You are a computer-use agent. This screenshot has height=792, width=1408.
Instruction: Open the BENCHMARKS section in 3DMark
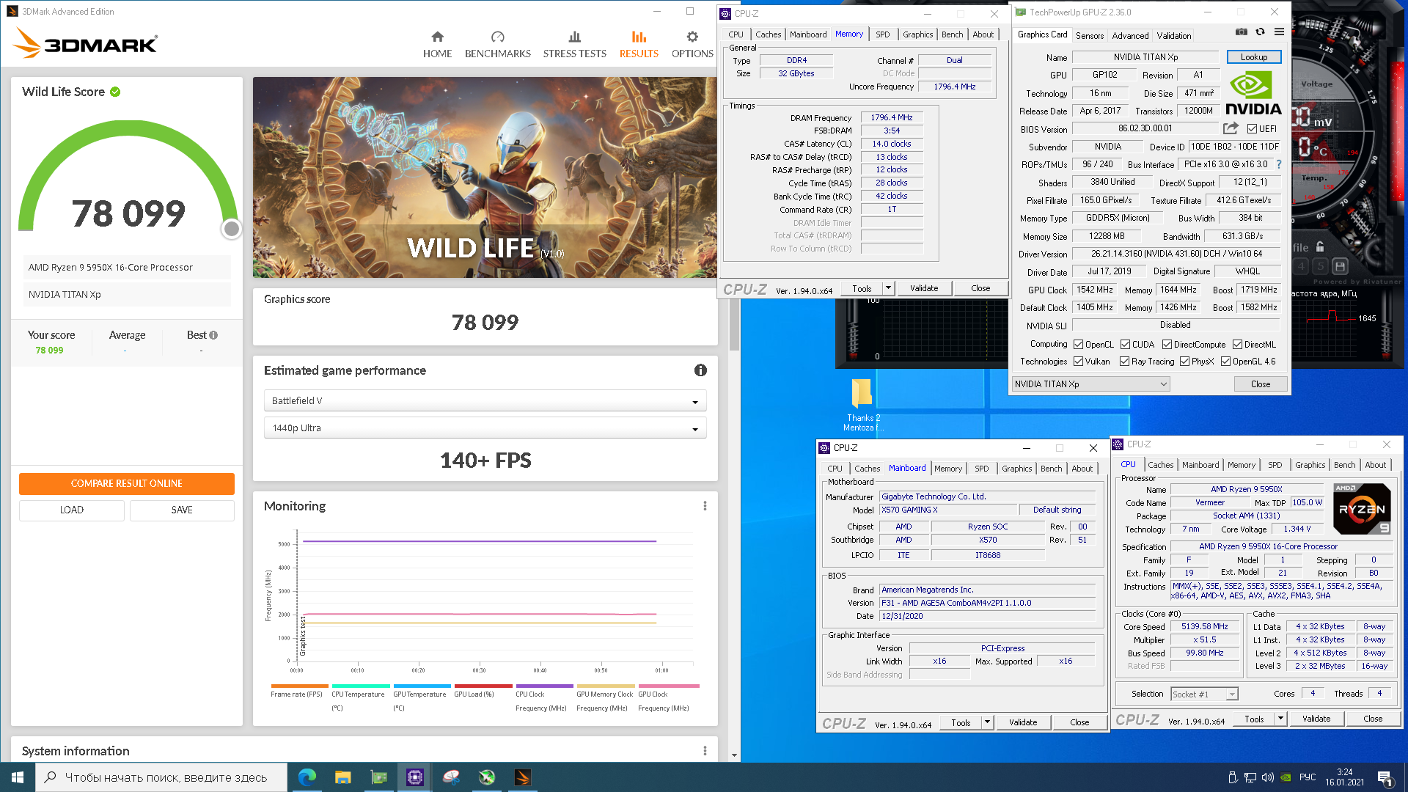(x=497, y=45)
